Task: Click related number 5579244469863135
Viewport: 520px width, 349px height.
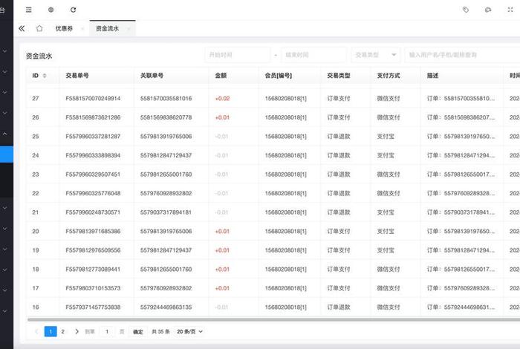Action: [x=166, y=307]
